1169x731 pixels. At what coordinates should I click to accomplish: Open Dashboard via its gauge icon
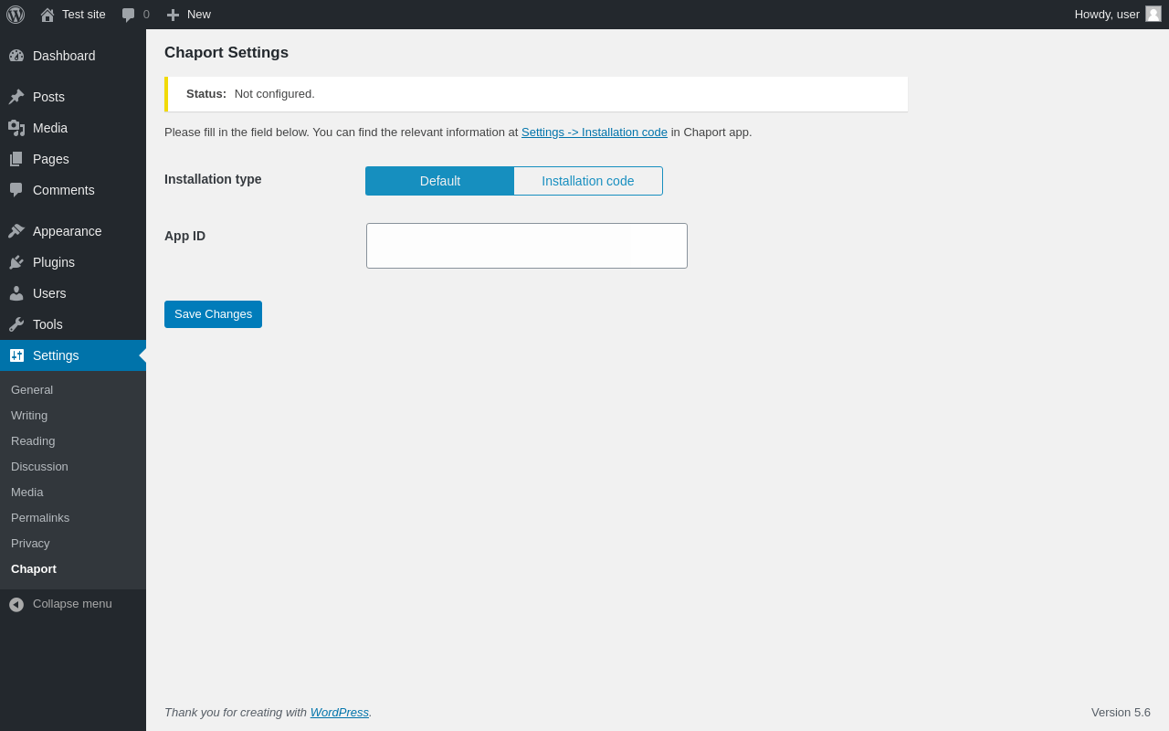[x=16, y=56]
